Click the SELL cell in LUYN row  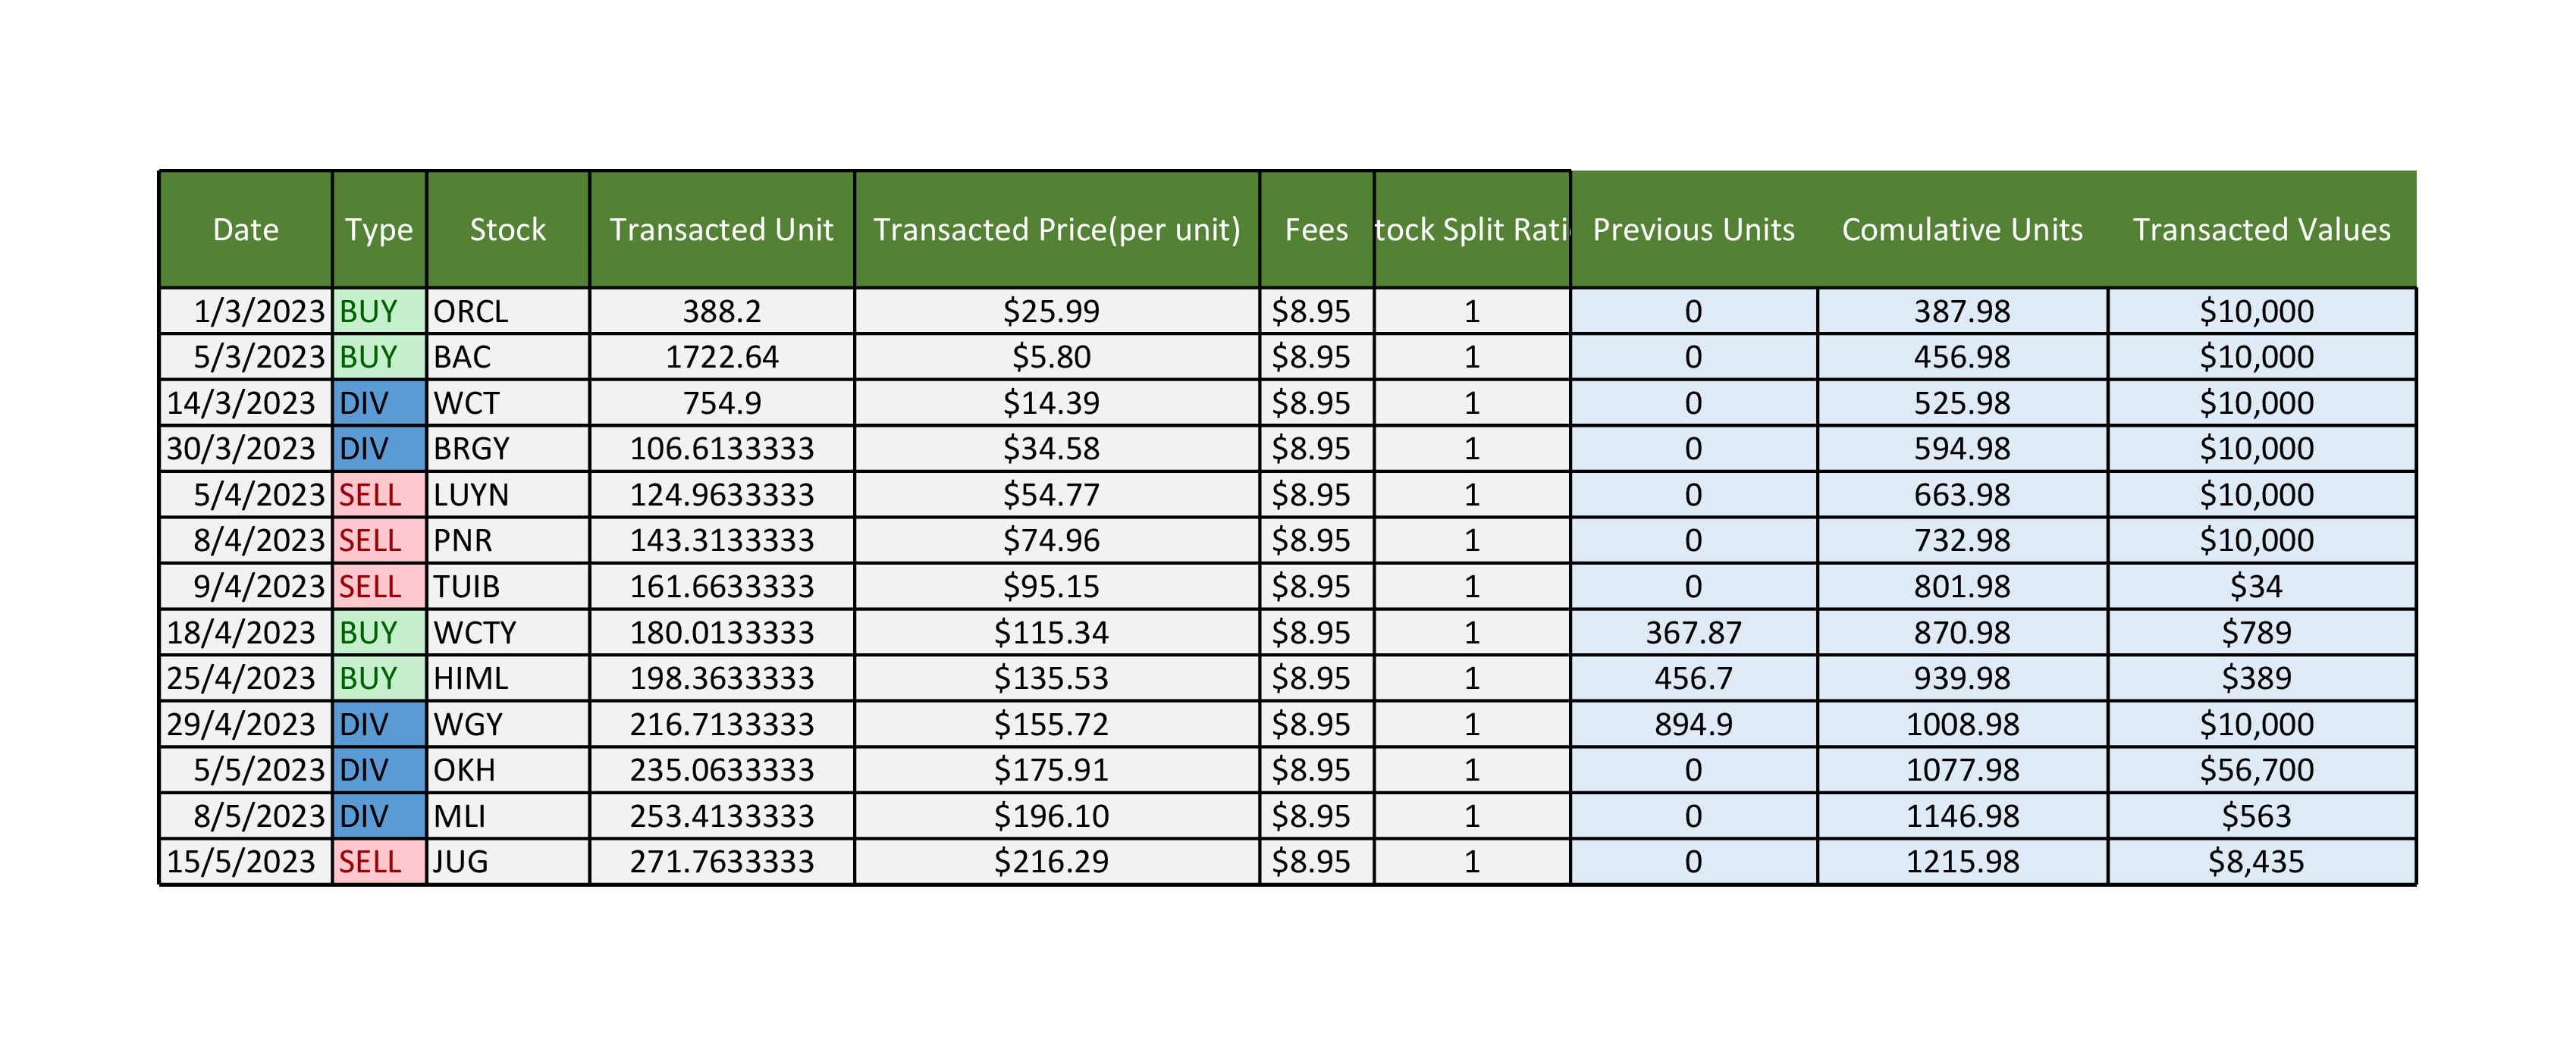click(379, 494)
